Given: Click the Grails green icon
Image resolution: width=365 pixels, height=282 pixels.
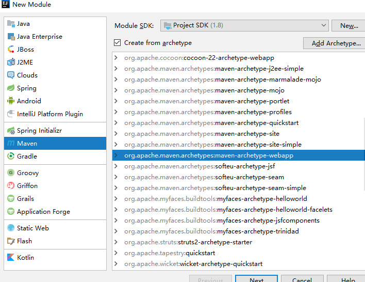Looking at the screenshot, I should (11, 199).
